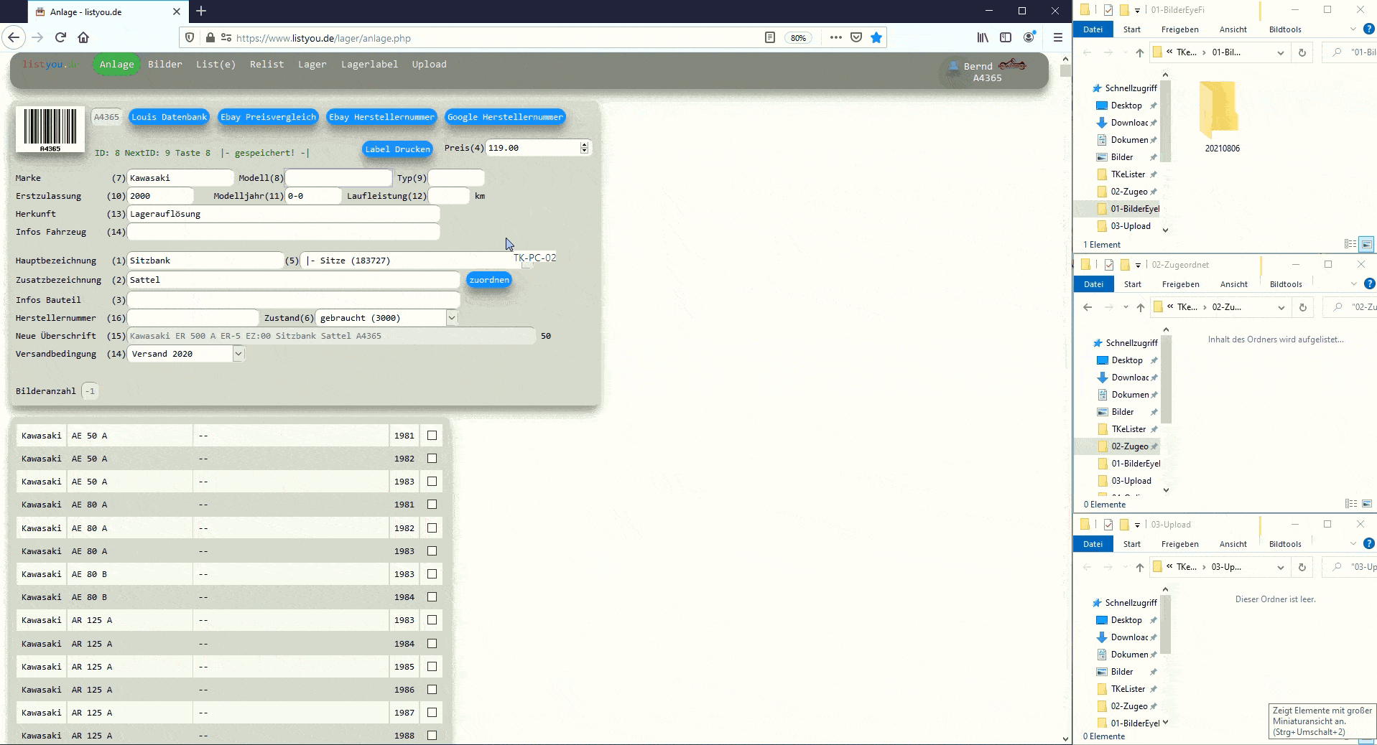Check the Kawasaki AE 50 A 1983 row

[432, 482]
